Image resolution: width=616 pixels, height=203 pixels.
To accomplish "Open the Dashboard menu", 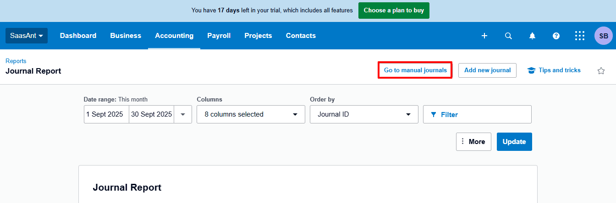I will coord(78,36).
